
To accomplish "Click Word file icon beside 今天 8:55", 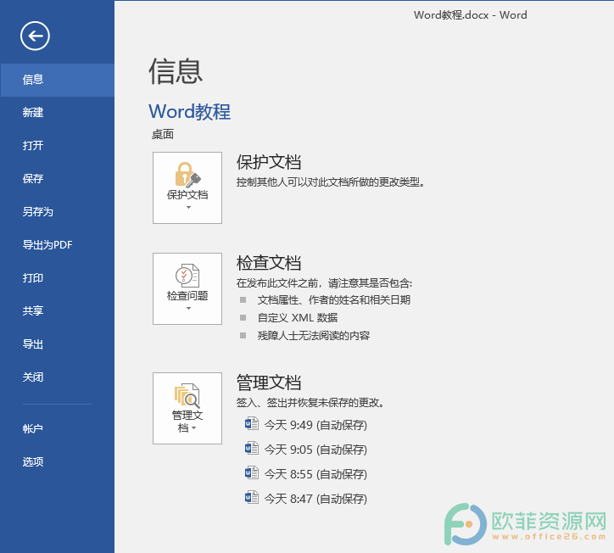I will click(x=251, y=473).
